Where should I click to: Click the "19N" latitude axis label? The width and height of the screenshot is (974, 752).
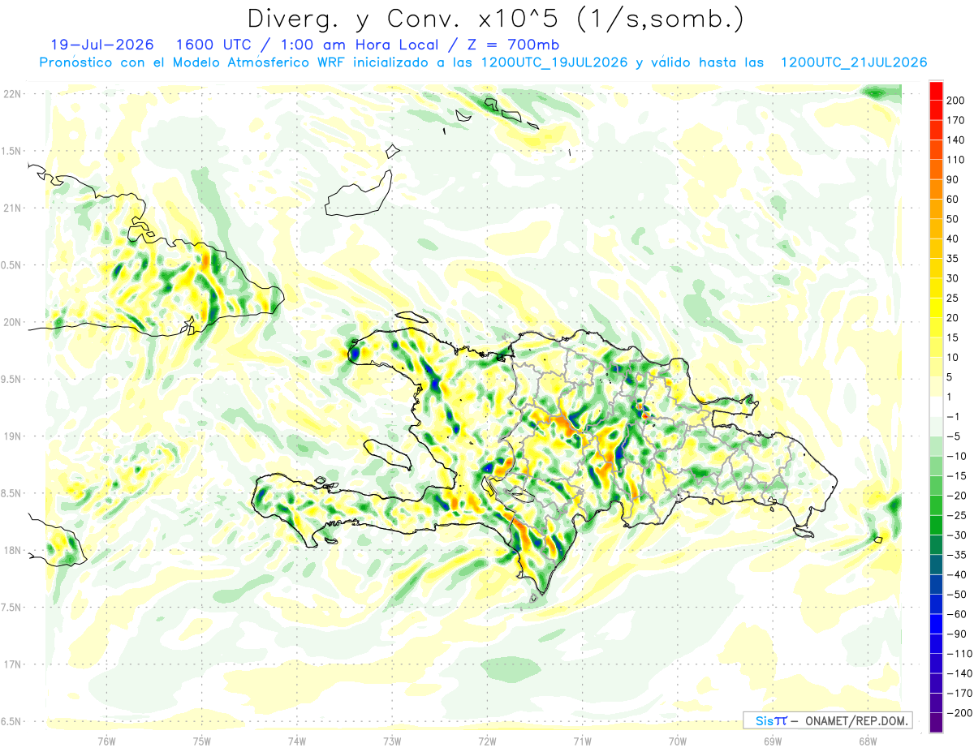pos(11,436)
